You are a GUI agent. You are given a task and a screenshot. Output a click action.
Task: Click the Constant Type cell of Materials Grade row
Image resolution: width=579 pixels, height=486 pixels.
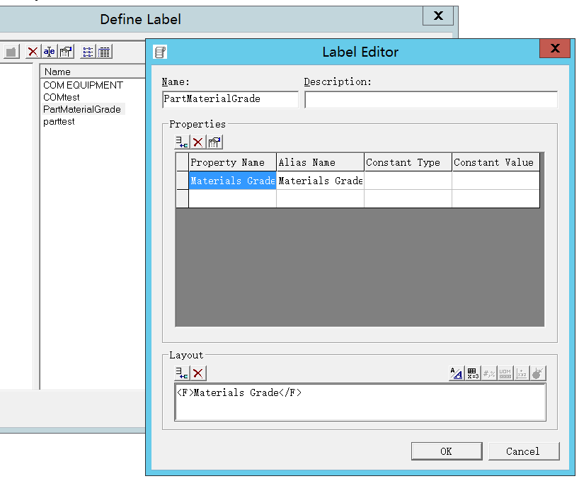(x=408, y=181)
